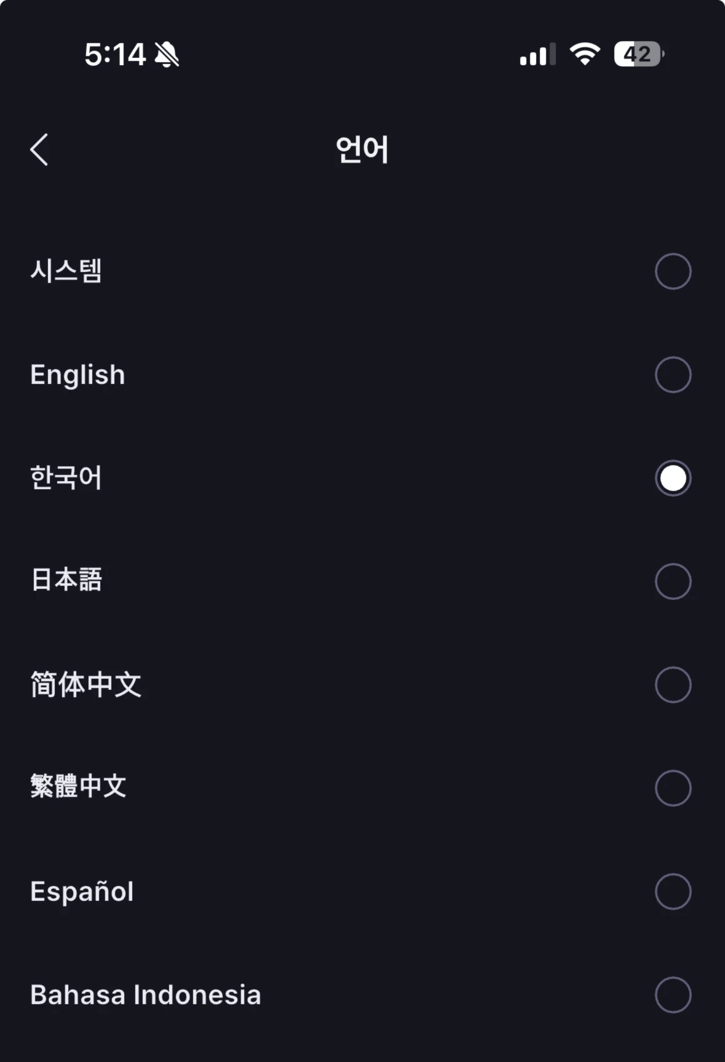Tap the cellular signal bars icon
The width and height of the screenshot is (725, 1062).
[537, 55]
